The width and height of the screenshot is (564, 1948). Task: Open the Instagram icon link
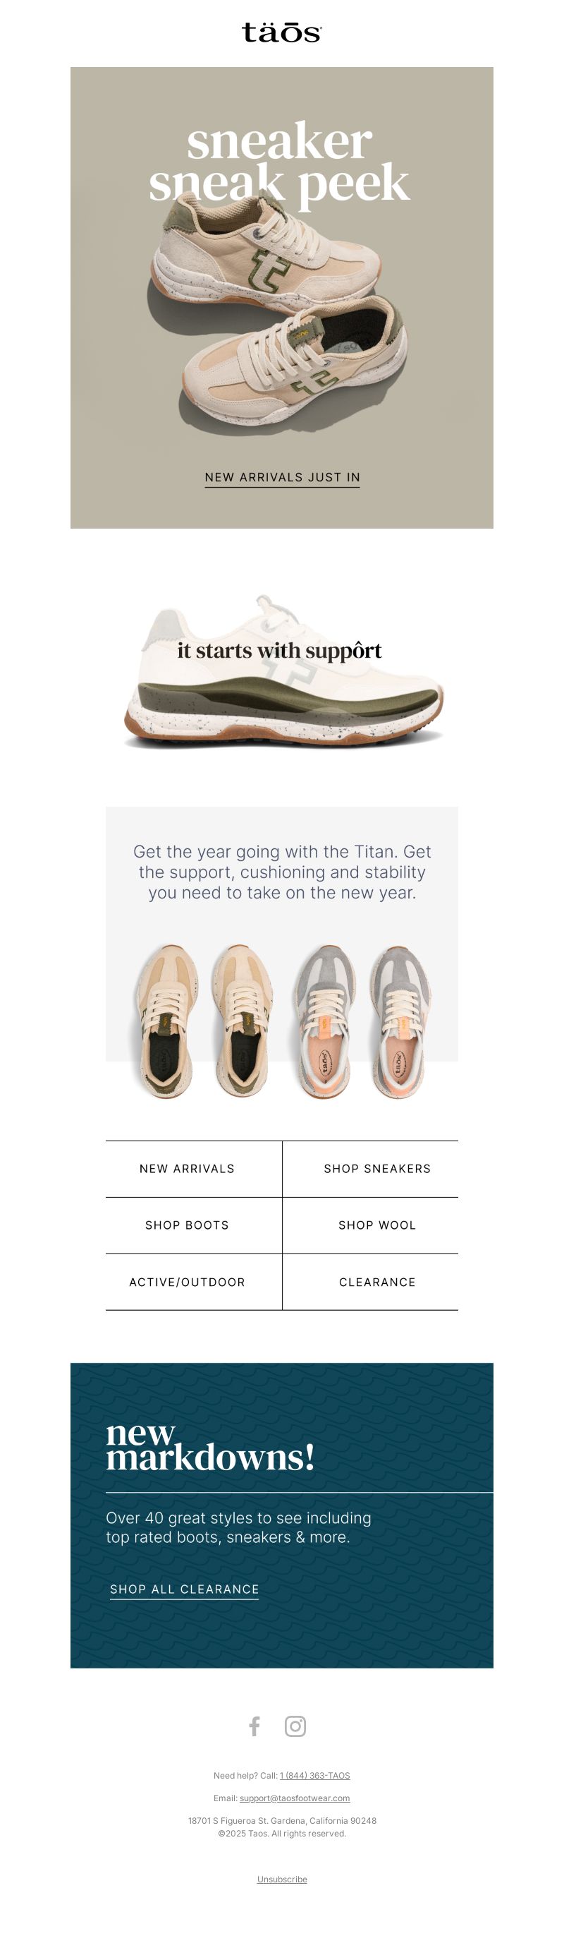coord(295,1726)
